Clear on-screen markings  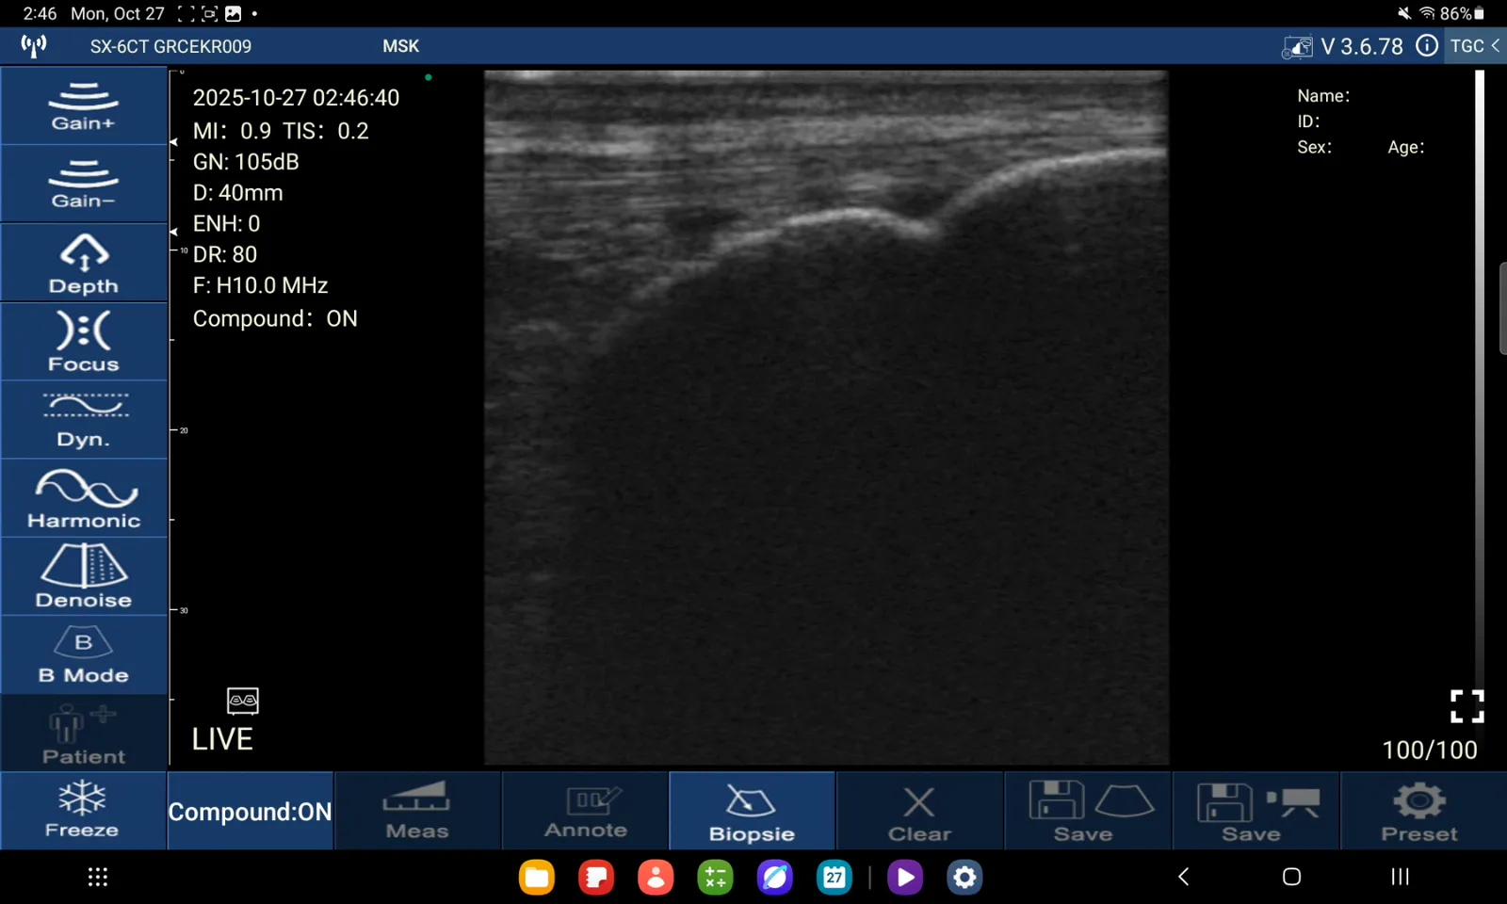pos(919,811)
